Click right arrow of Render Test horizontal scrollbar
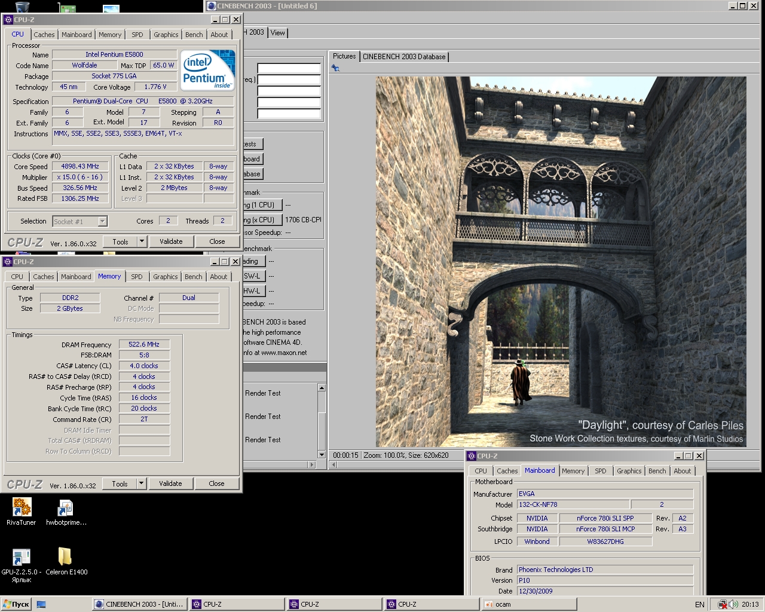 point(311,464)
